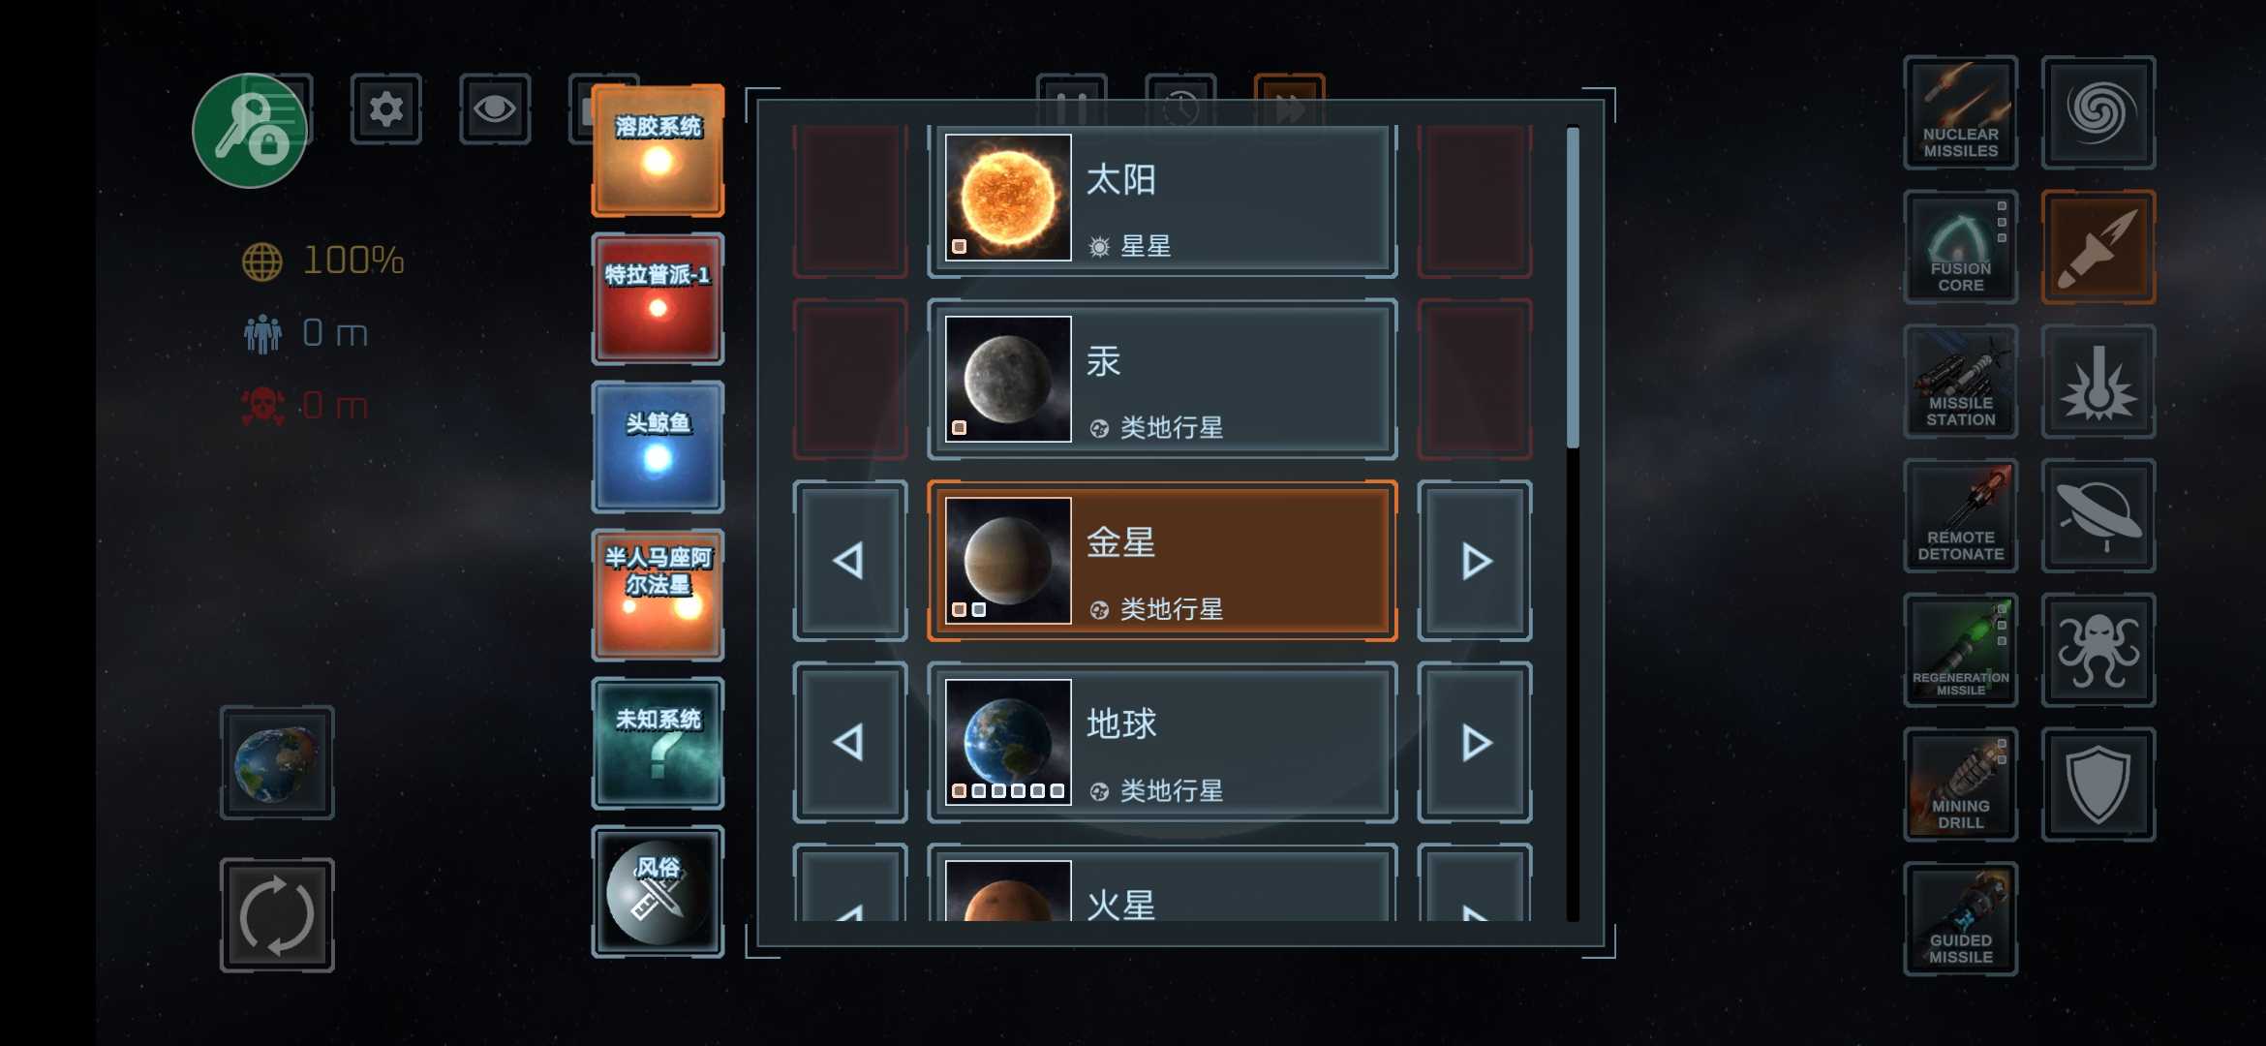Image resolution: width=2266 pixels, height=1046 pixels.
Task: Open the UFO alien category
Action: coord(2098,516)
